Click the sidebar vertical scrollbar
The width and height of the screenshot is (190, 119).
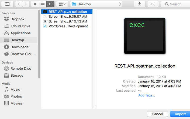pyautogui.click(x=39, y=44)
